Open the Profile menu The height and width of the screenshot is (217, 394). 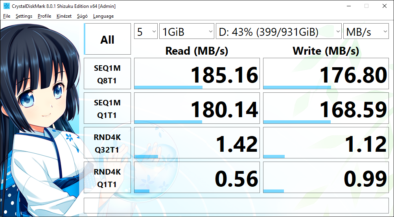point(44,16)
